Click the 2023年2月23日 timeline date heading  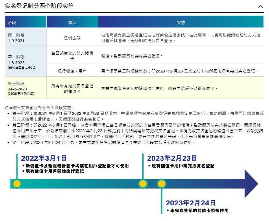point(172,158)
